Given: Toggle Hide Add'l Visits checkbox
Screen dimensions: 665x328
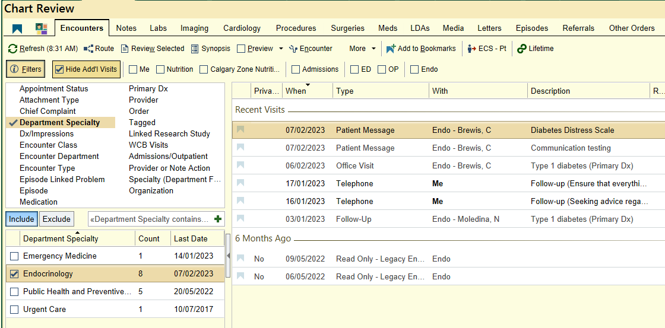Looking at the screenshot, I should point(59,69).
